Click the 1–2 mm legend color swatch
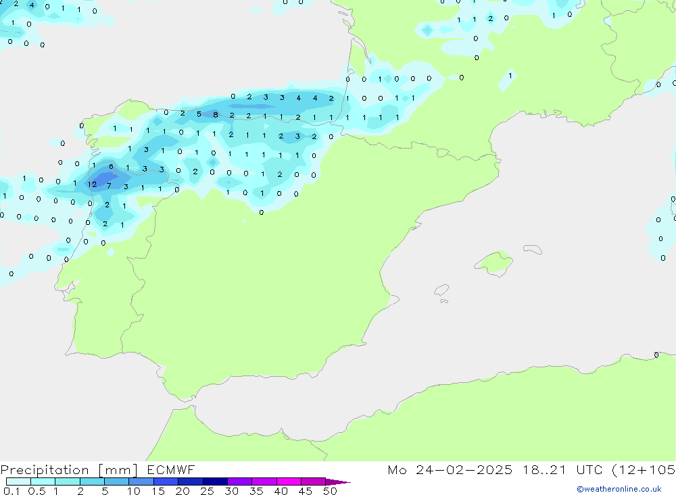676x495 pixels. point(68,481)
